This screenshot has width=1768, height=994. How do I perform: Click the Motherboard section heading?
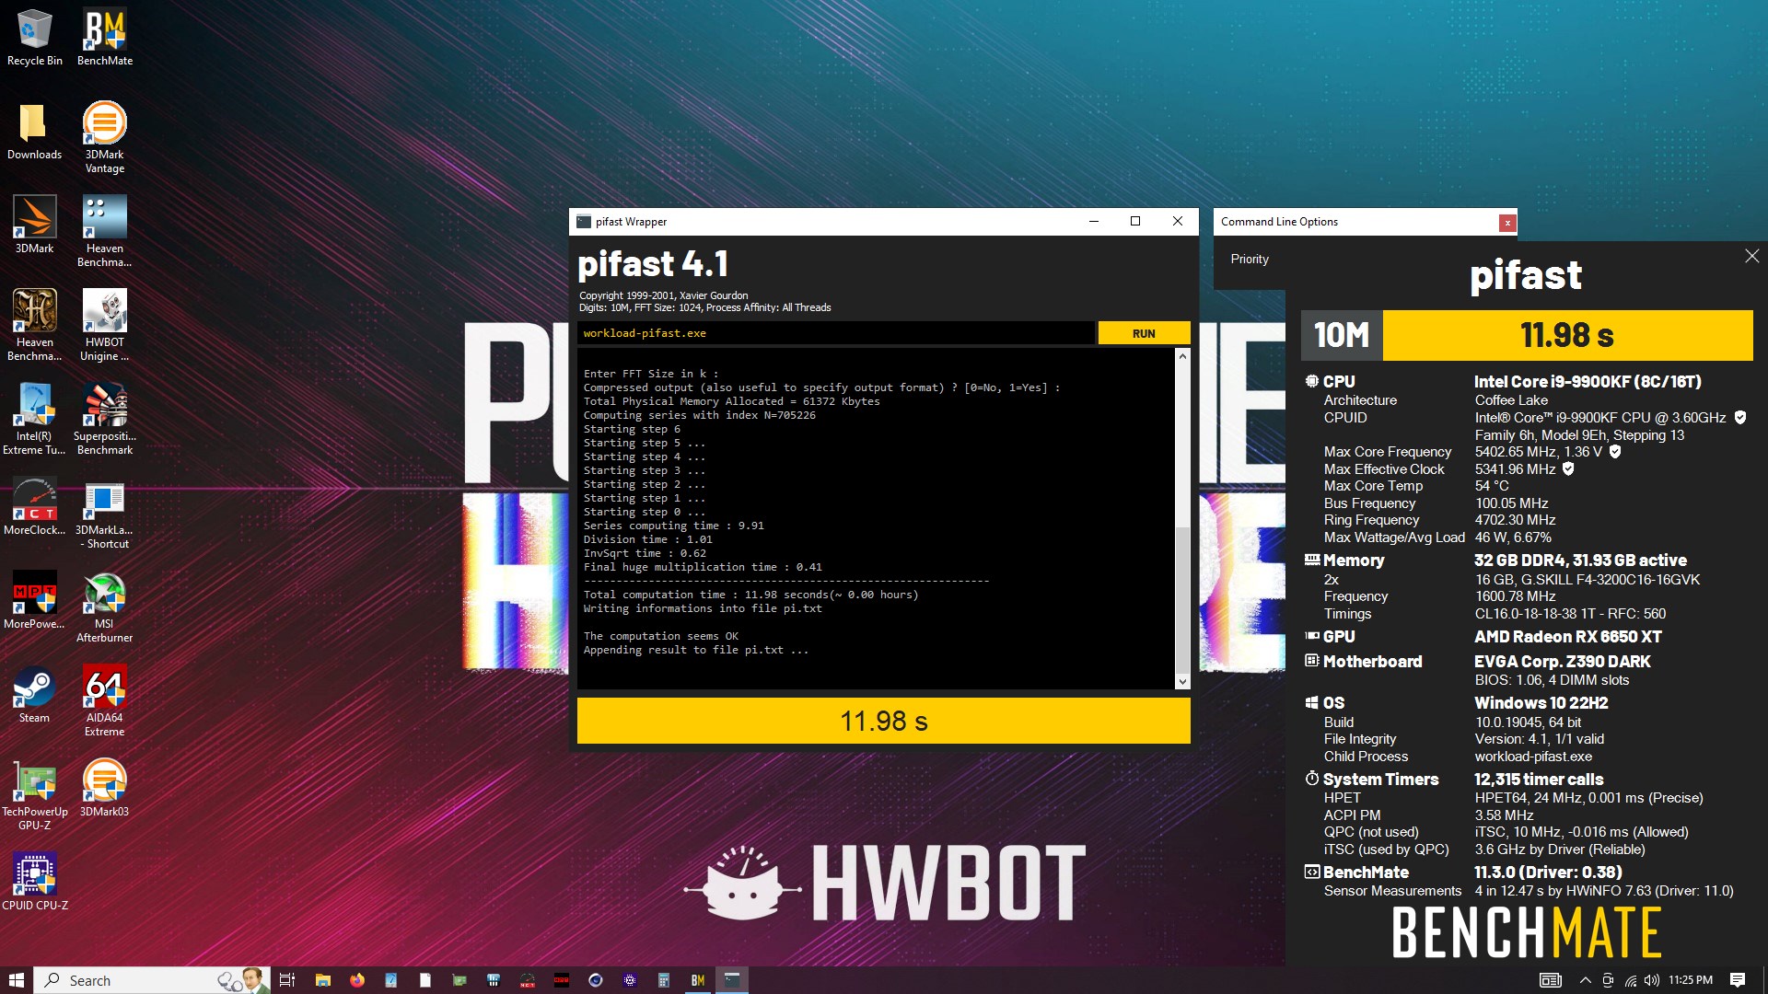[1372, 662]
